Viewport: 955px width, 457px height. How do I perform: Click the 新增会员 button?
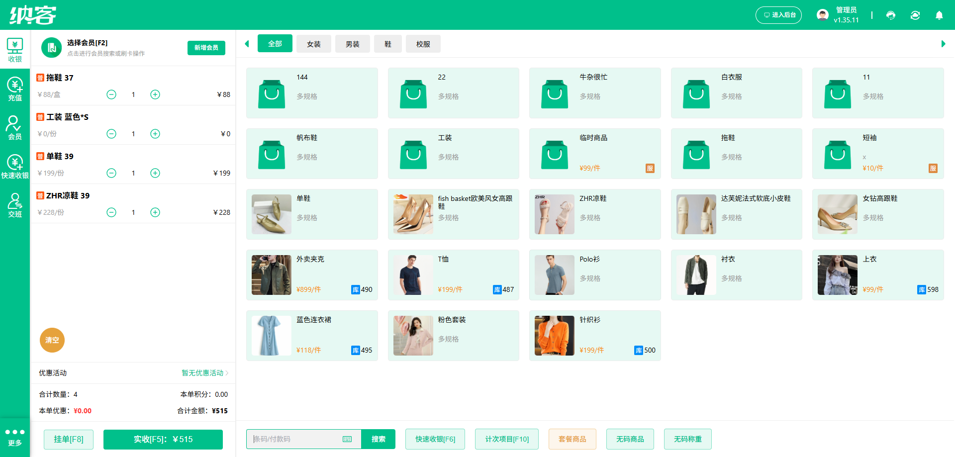tap(206, 48)
